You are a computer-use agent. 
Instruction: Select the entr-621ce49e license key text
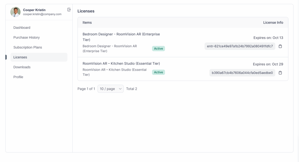pyautogui.click(x=240, y=46)
